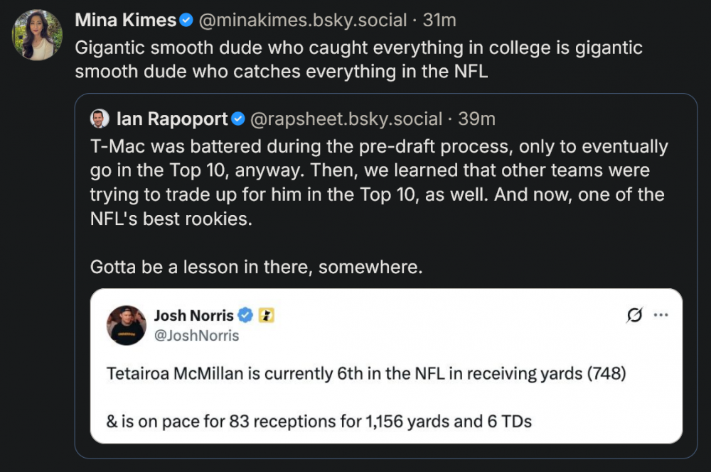Click the @rapsheet.bsky.social handle
The width and height of the screenshot is (711, 472).
point(346,119)
